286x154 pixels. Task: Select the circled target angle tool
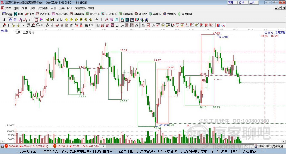coord(57,25)
